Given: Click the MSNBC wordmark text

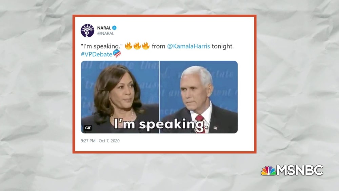Looking at the screenshot, I should (300, 170).
